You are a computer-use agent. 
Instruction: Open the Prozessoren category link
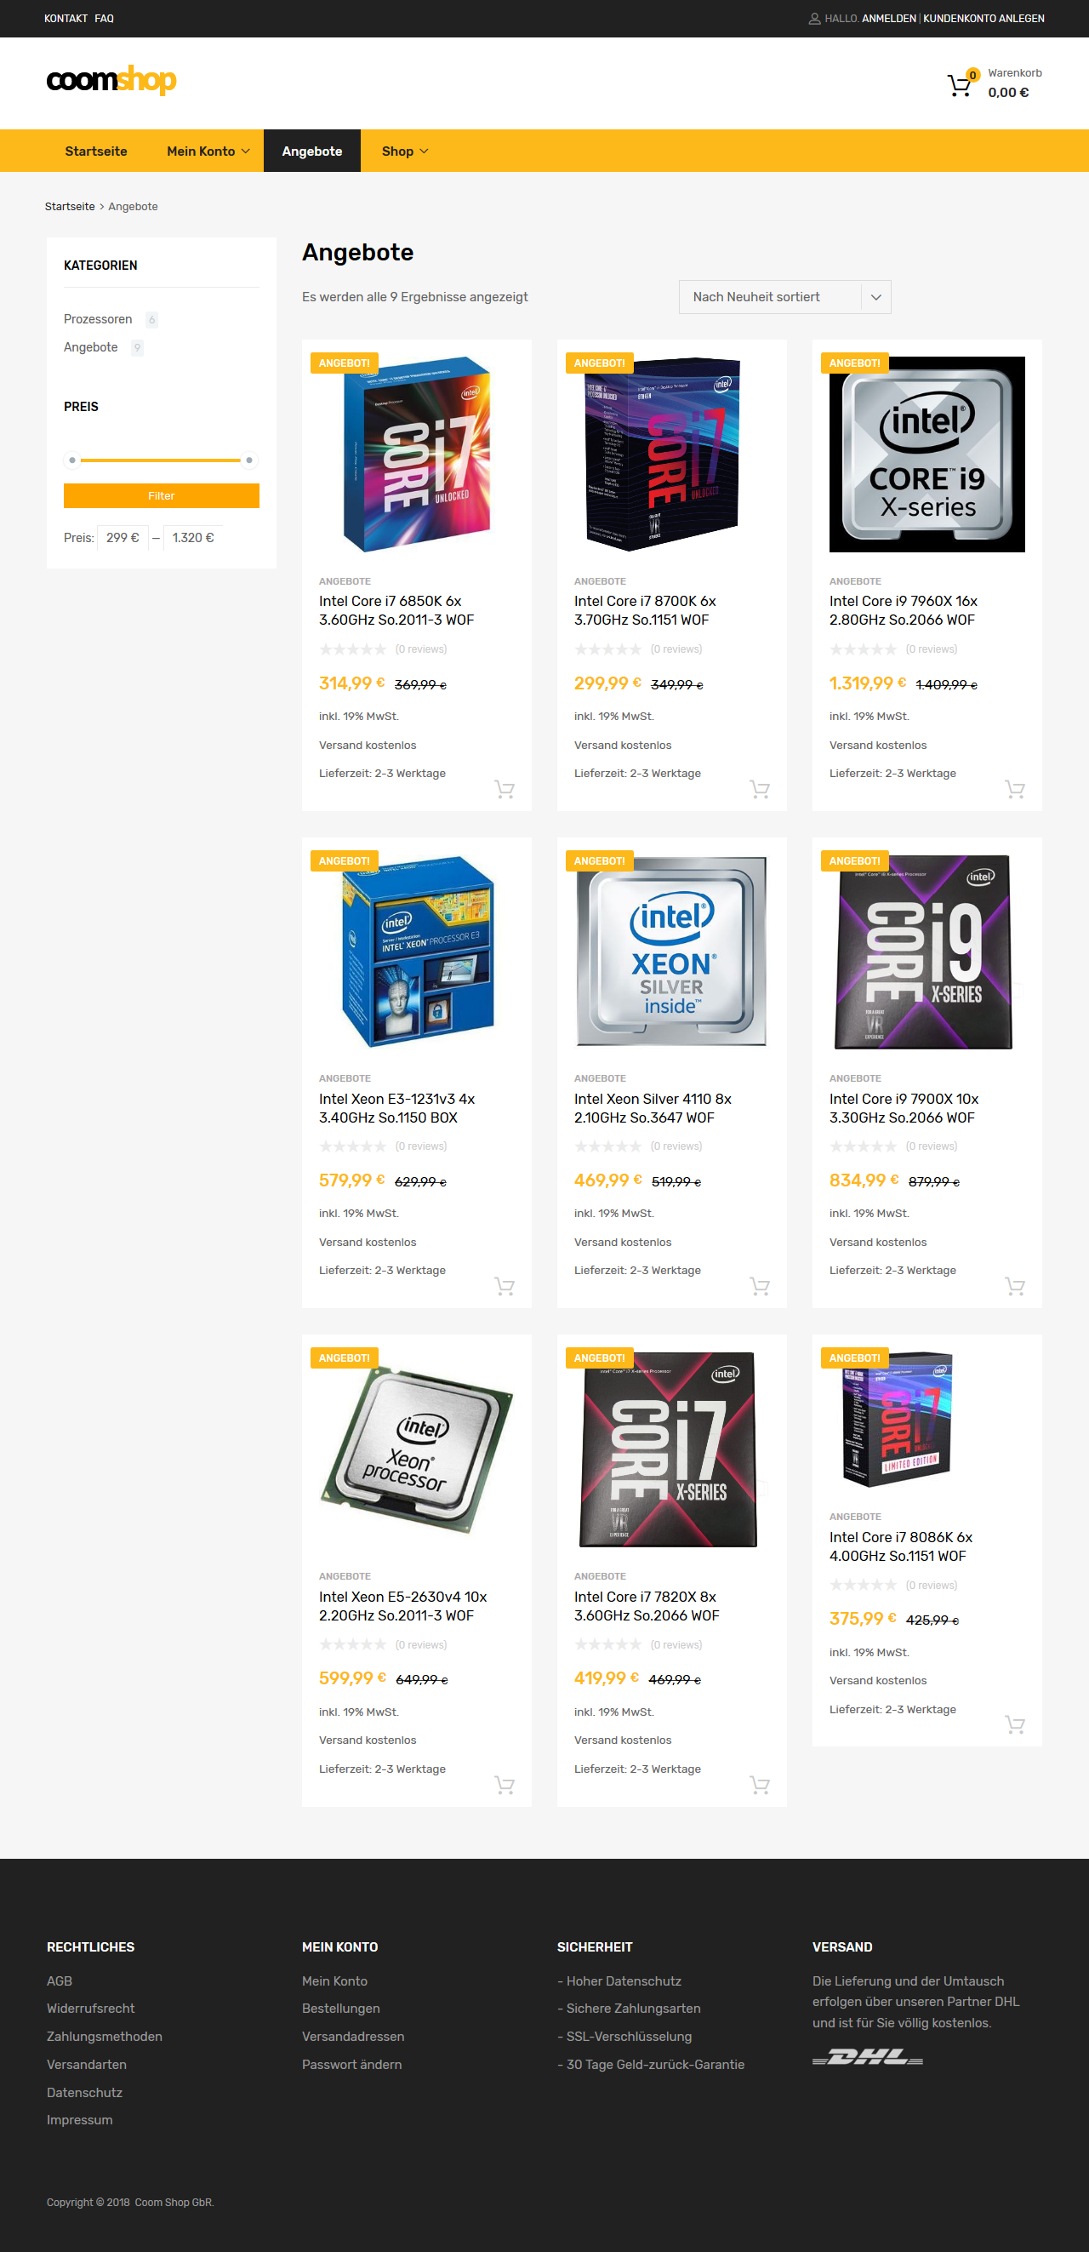coord(98,319)
